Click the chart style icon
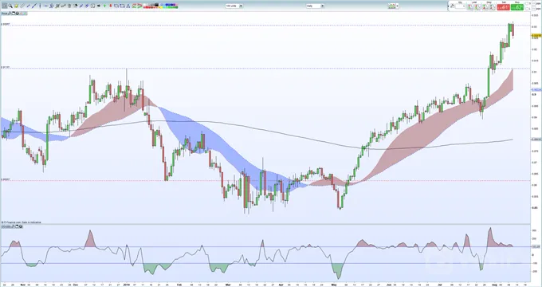This screenshot has height=287, width=542. click(x=391, y=6)
